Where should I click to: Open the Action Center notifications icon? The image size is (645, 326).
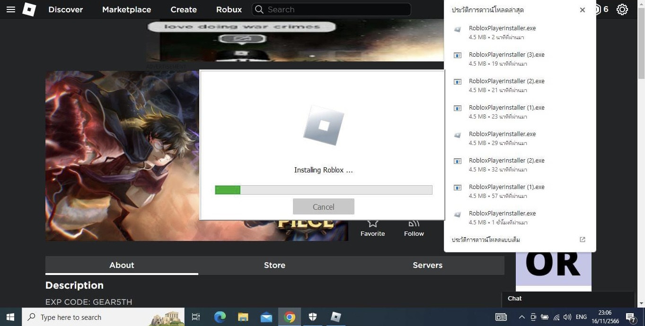point(630,317)
